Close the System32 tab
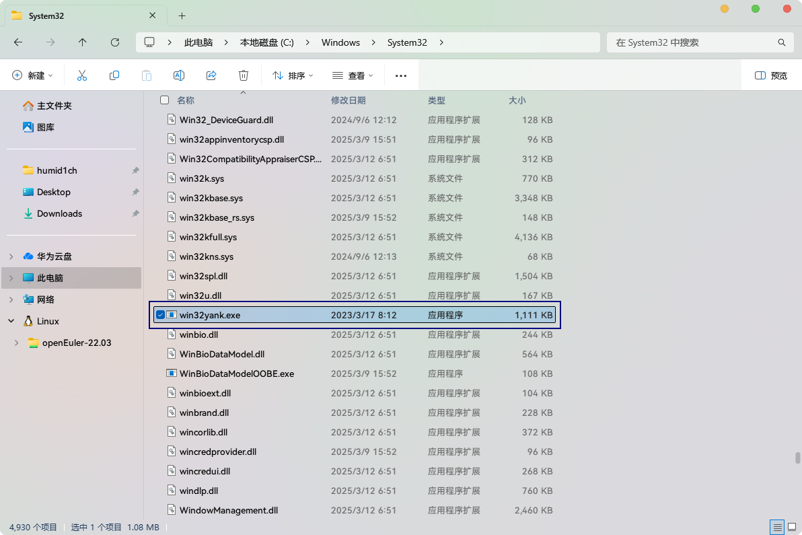 [153, 16]
